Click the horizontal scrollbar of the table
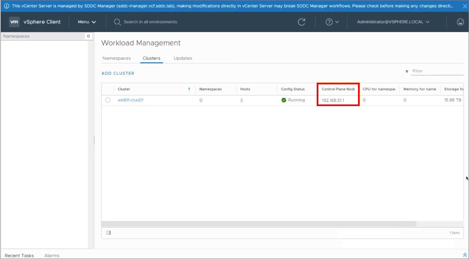This screenshot has height=259, width=469. click(259, 224)
